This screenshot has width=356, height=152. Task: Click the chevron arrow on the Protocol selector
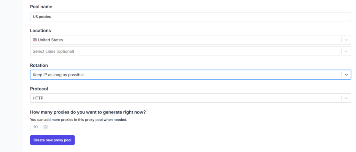click(x=346, y=98)
